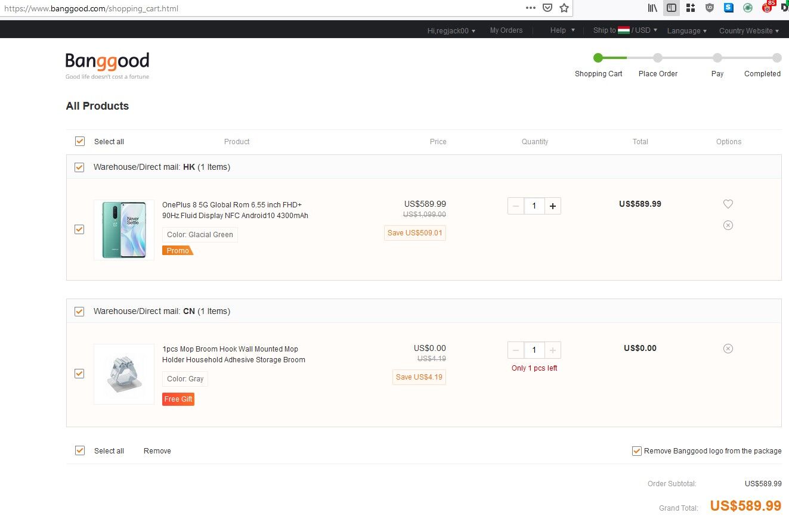789x519 pixels.
Task: Toggle top Select all checkbox
Action: [79, 141]
